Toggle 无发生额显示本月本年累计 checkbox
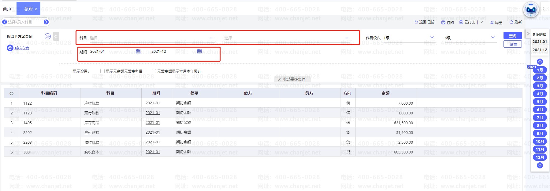The height and width of the screenshot is (191, 550). point(154,71)
